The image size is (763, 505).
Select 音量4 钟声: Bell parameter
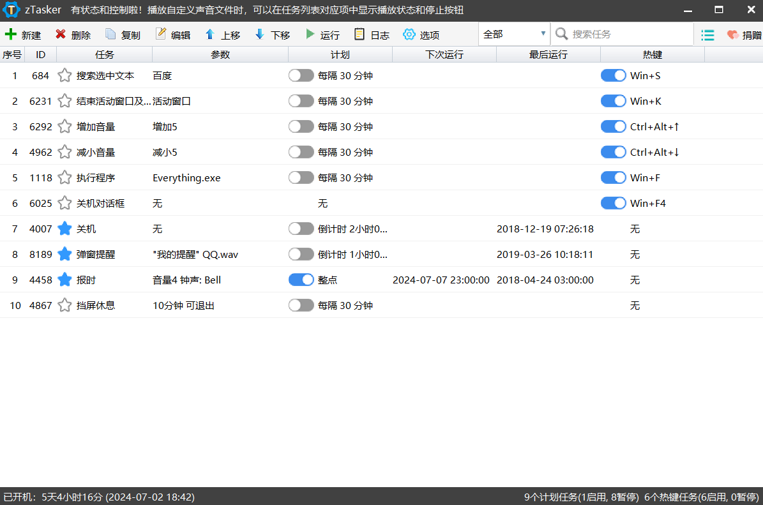186,280
